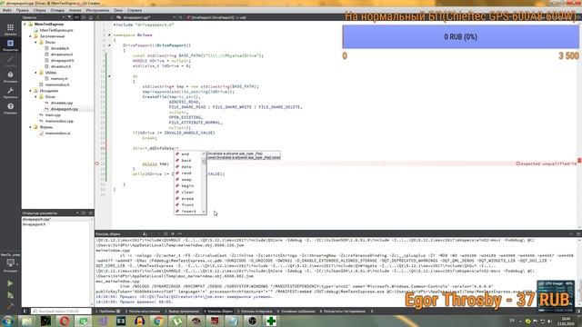Collapse the MemTestExpress project root

[25, 25]
